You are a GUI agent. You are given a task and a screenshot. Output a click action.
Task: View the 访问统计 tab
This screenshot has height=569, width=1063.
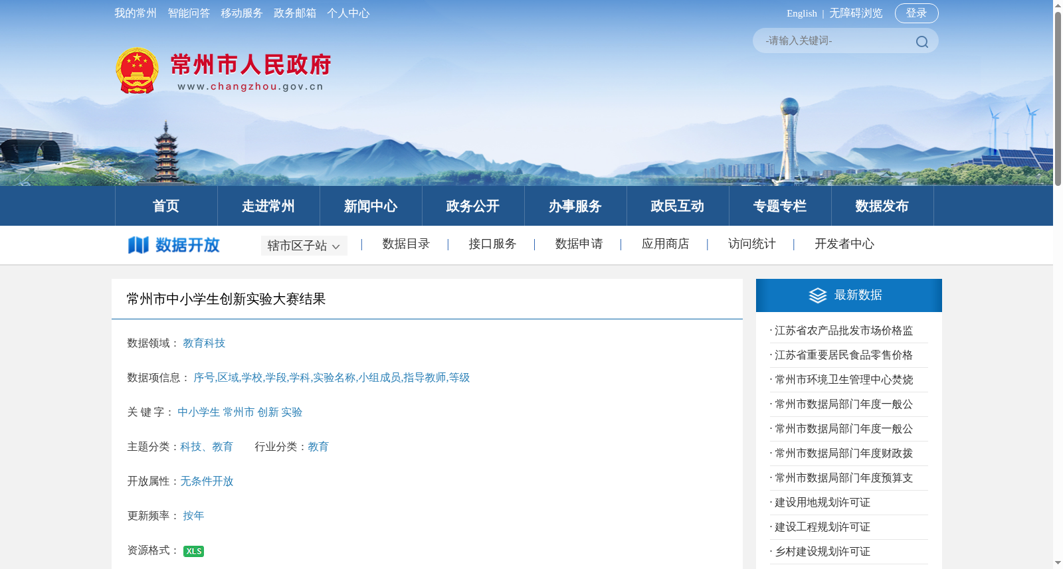751,244
